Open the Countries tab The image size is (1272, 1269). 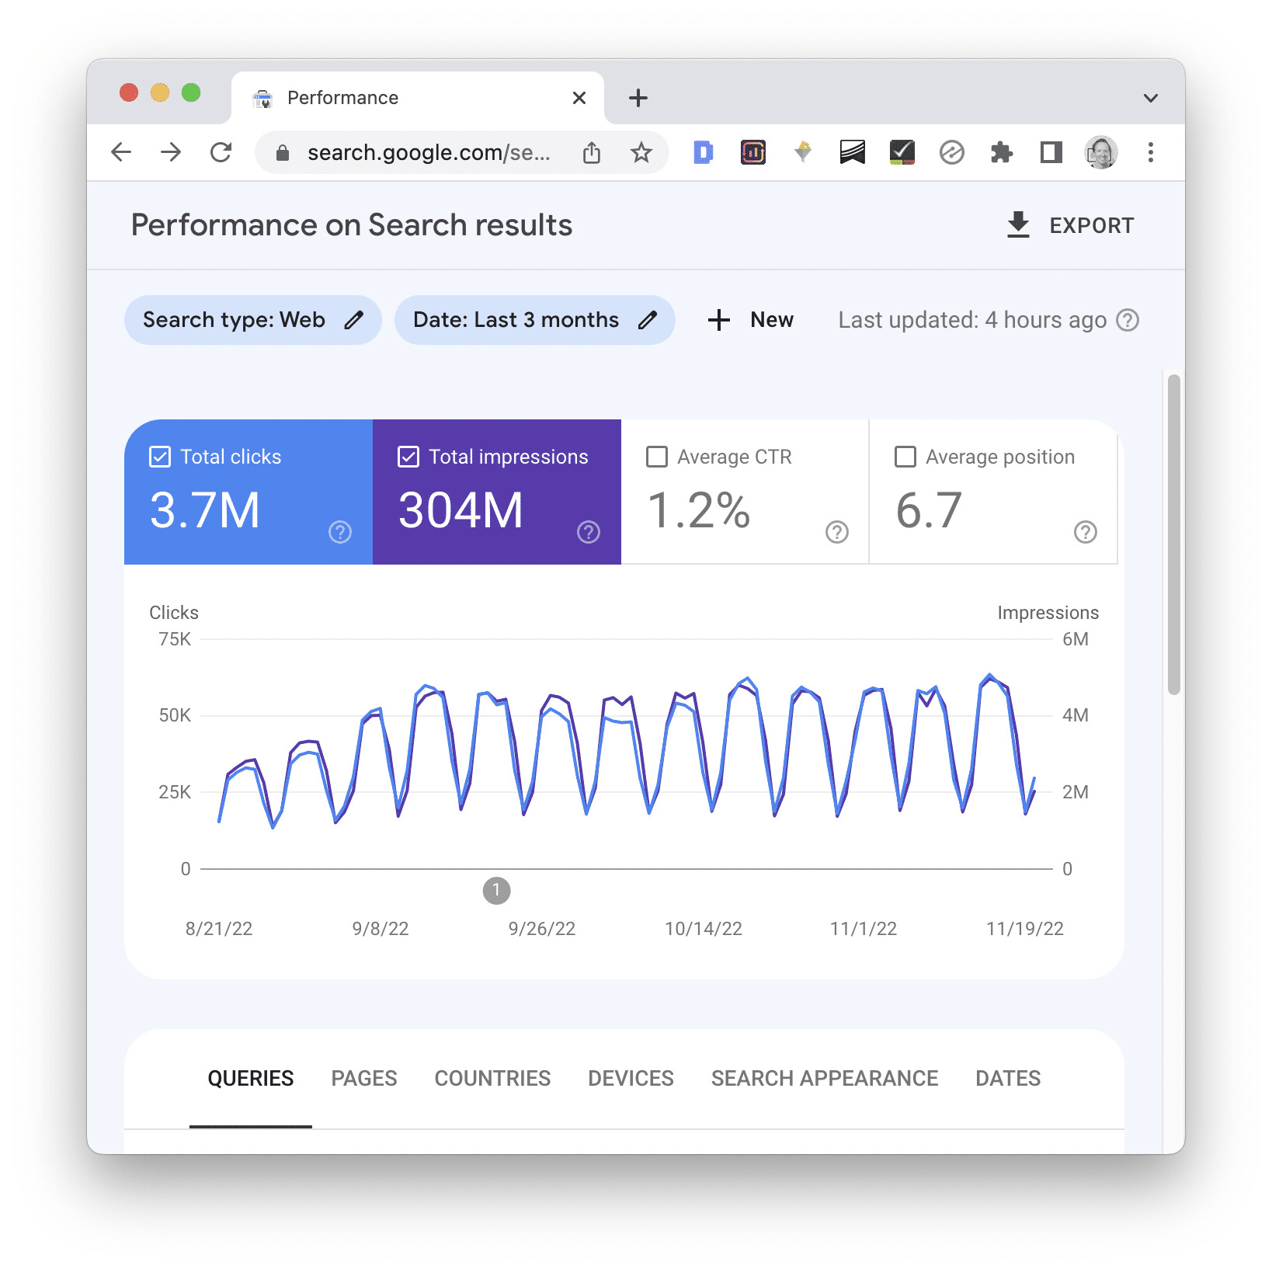click(x=492, y=1078)
